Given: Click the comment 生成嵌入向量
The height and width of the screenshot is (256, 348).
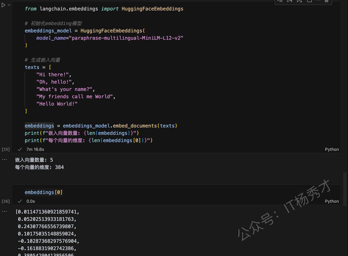Looking at the screenshot, I should tap(42, 60).
